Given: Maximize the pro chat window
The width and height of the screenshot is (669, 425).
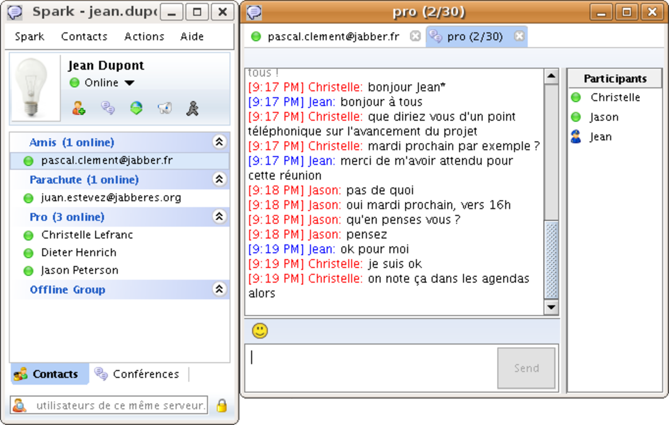Looking at the screenshot, I should coord(627,12).
